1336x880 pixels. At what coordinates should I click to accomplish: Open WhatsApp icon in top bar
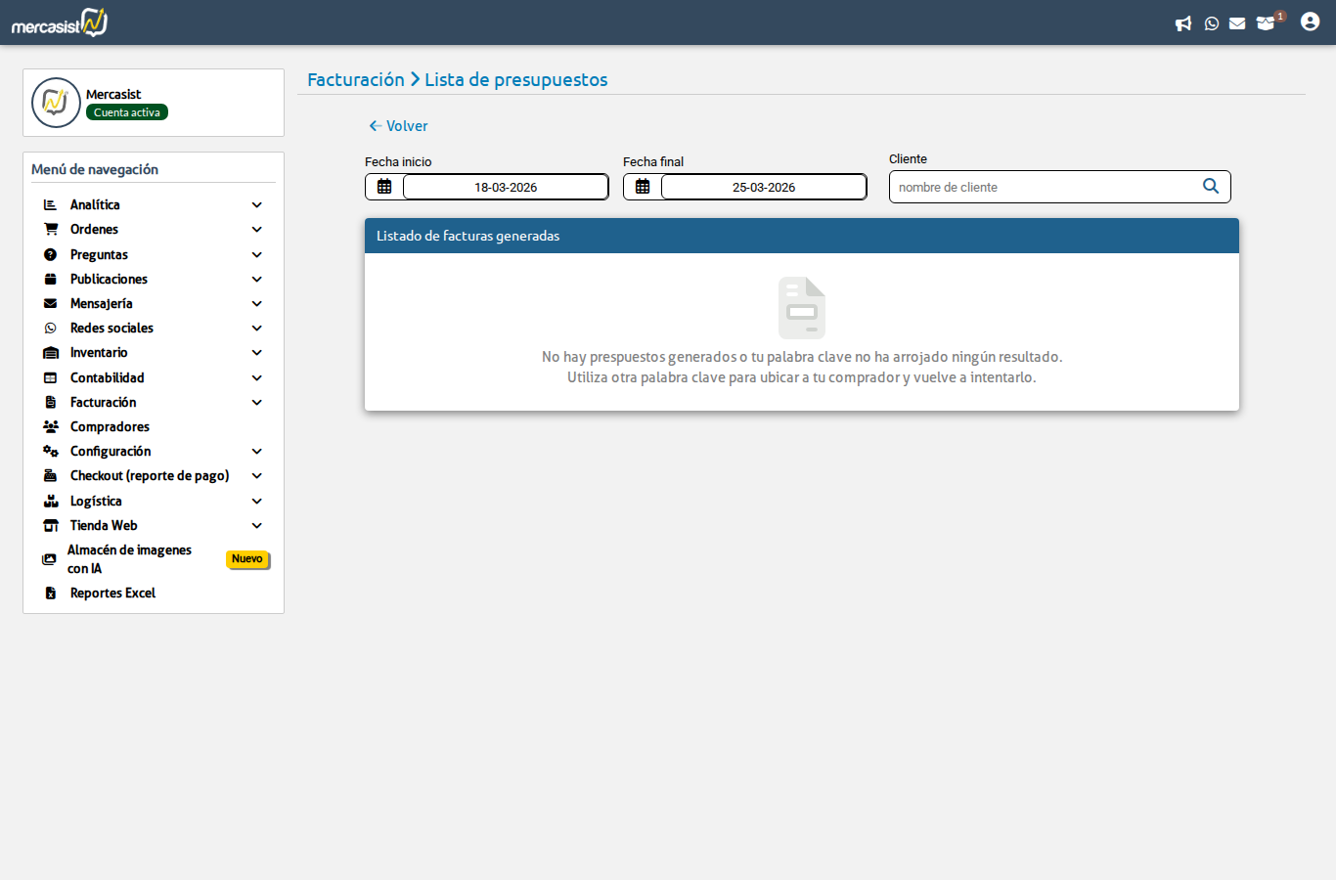(1212, 23)
